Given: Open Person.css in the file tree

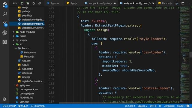Looking at the screenshot, I should coord(30,52).
